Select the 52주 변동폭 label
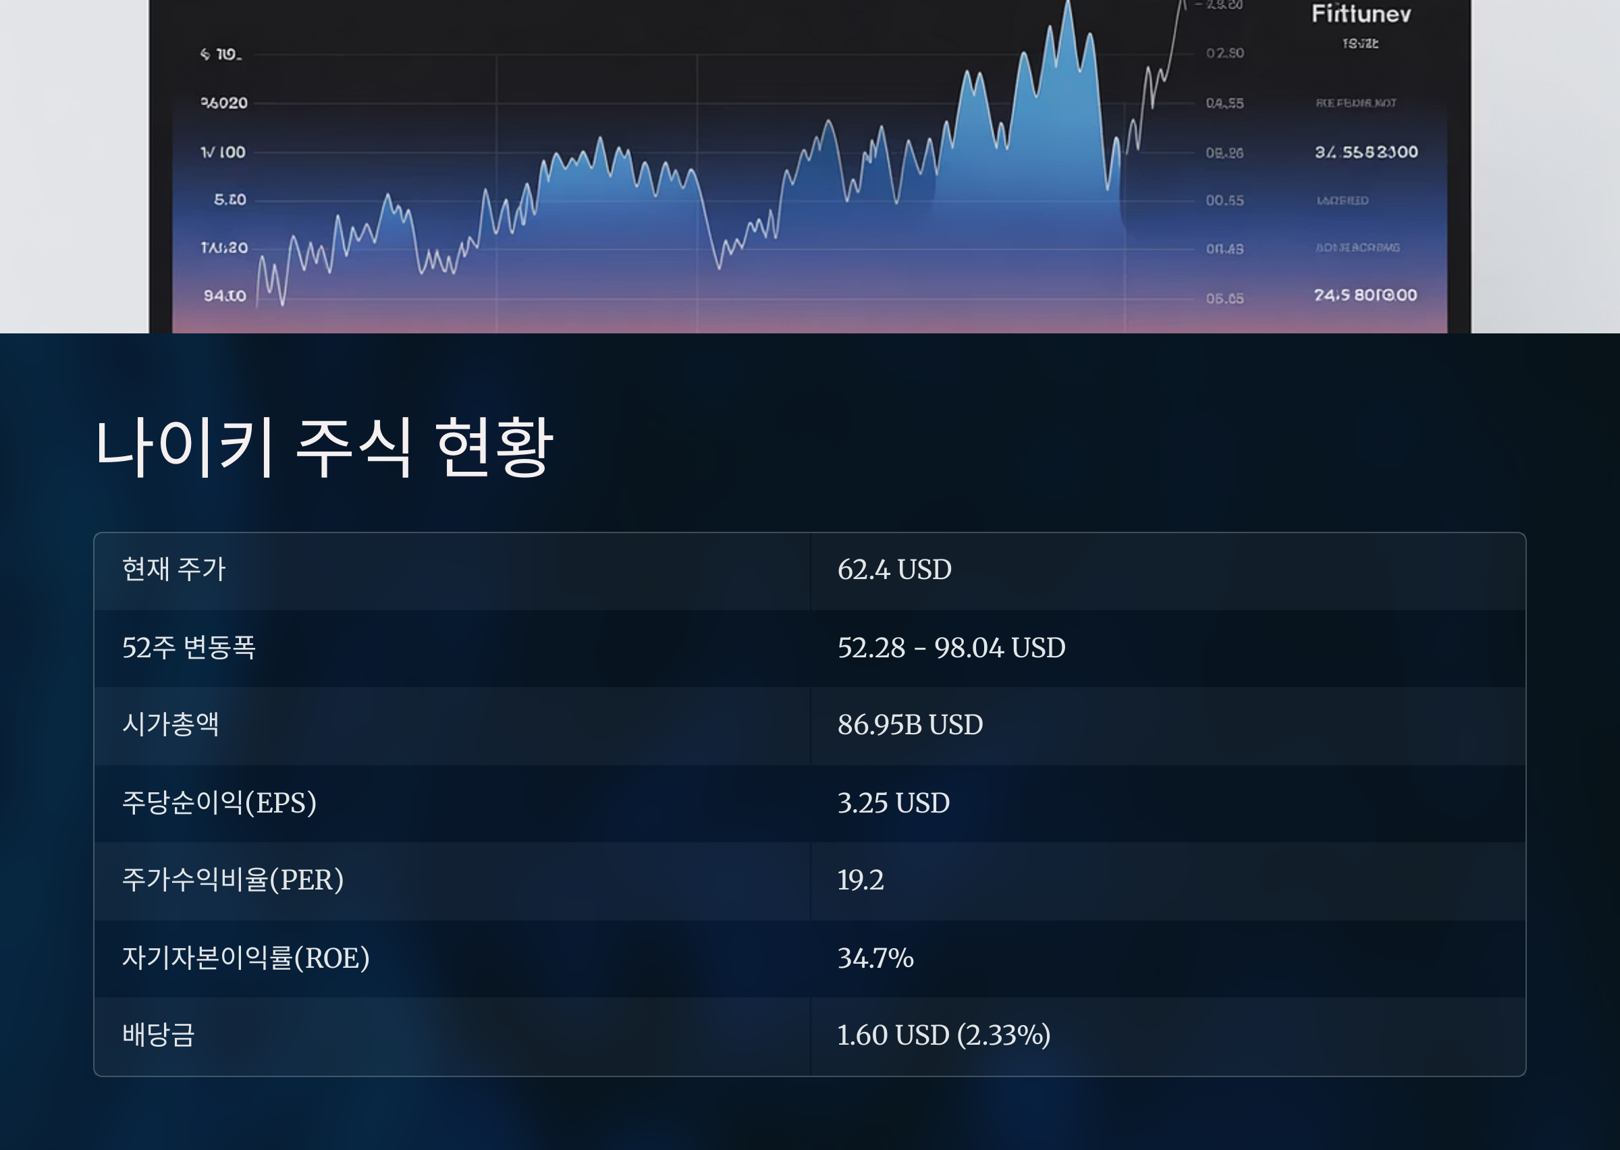The height and width of the screenshot is (1150, 1620). pyautogui.click(x=188, y=647)
